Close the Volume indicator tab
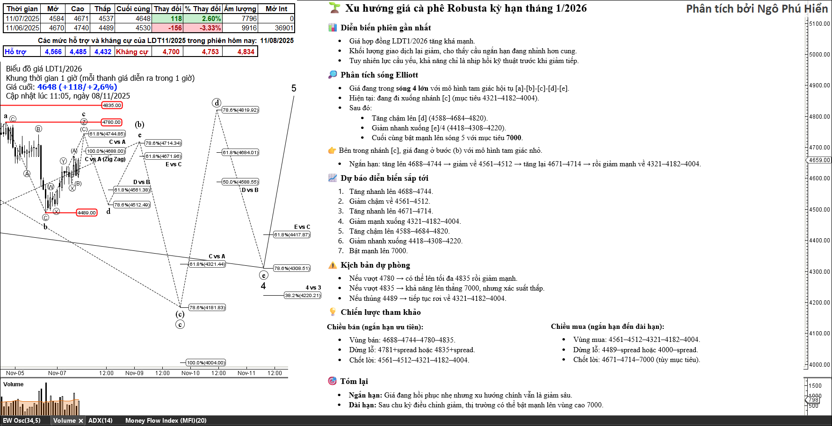This screenshot has height=426, width=832. [81, 421]
